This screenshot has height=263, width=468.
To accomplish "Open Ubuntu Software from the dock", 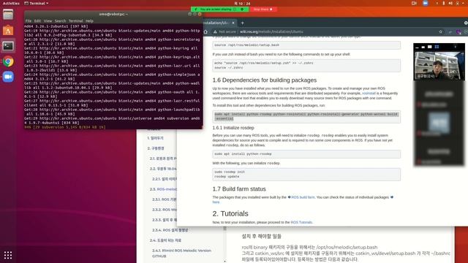I will 8,31.
